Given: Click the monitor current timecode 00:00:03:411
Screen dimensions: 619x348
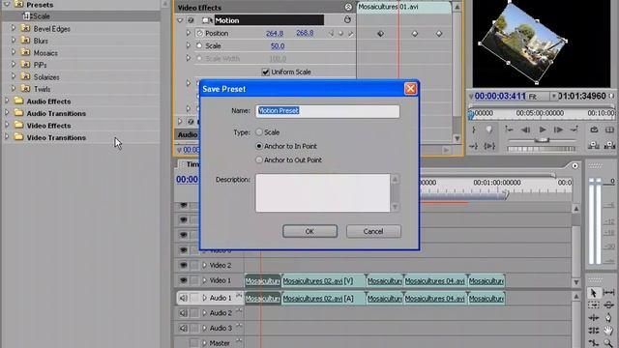Looking at the screenshot, I should (500, 96).
